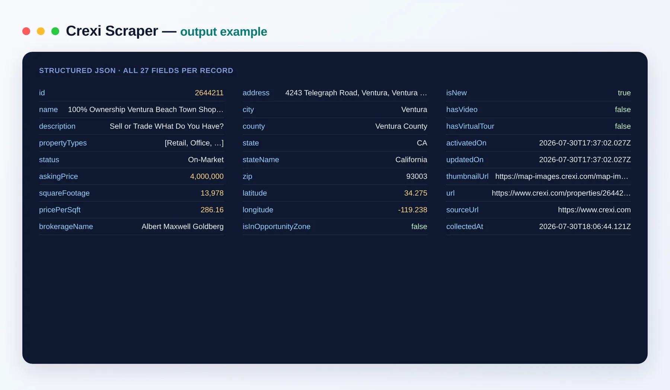Select the 'STRUCTURED JSON · ALL 27 FIELDS PER RECORD' header
The width and height of the screenshot is (670, 390).
[136, 71]
